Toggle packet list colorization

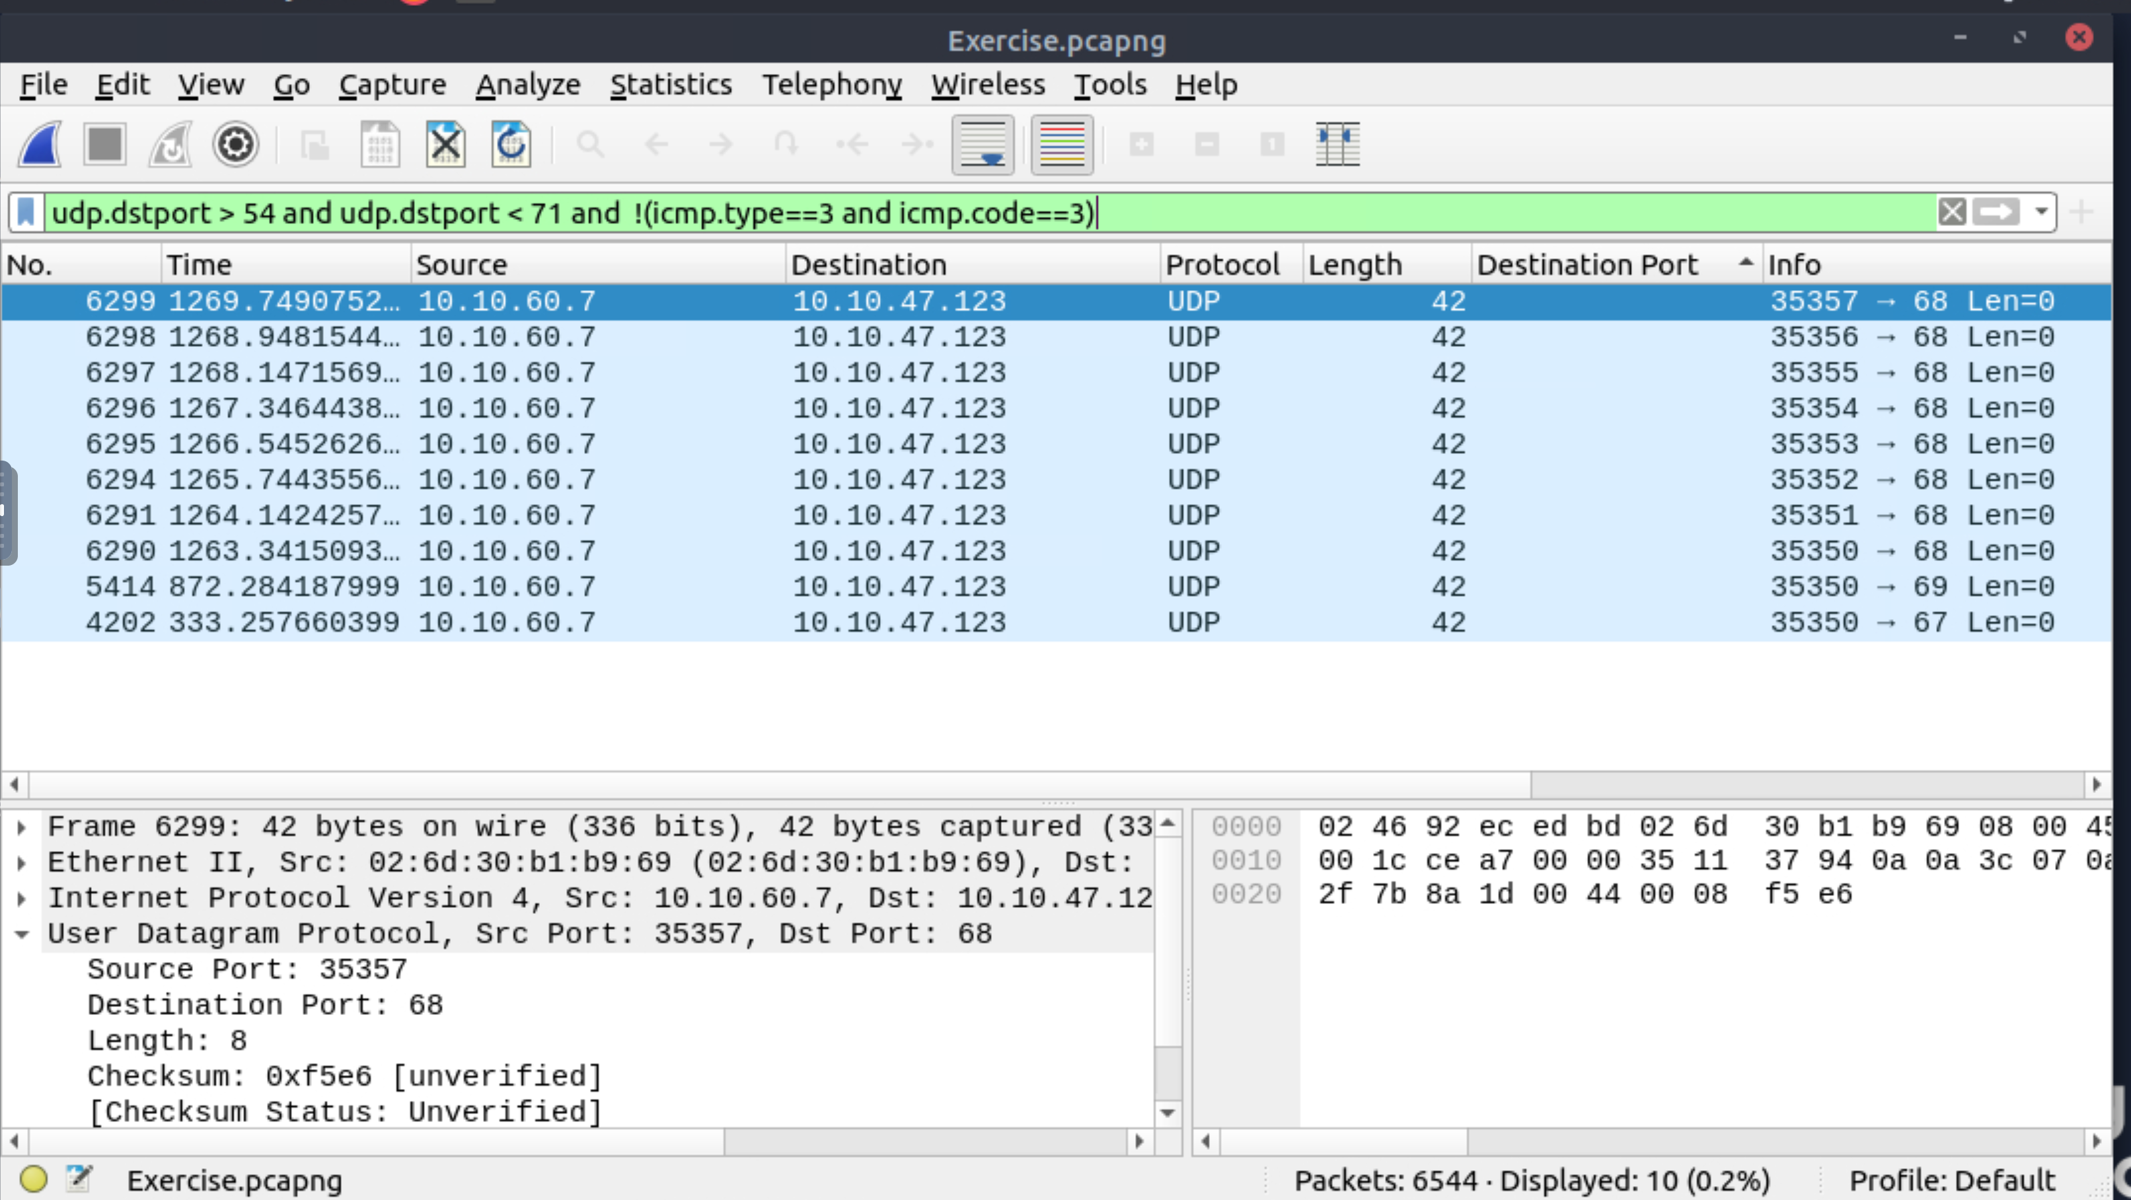click(1062, 145)
